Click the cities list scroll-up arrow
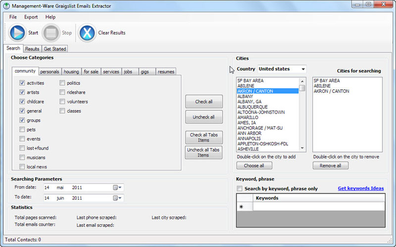This screenshot has height=247, width=396. [x=302, y=81]
